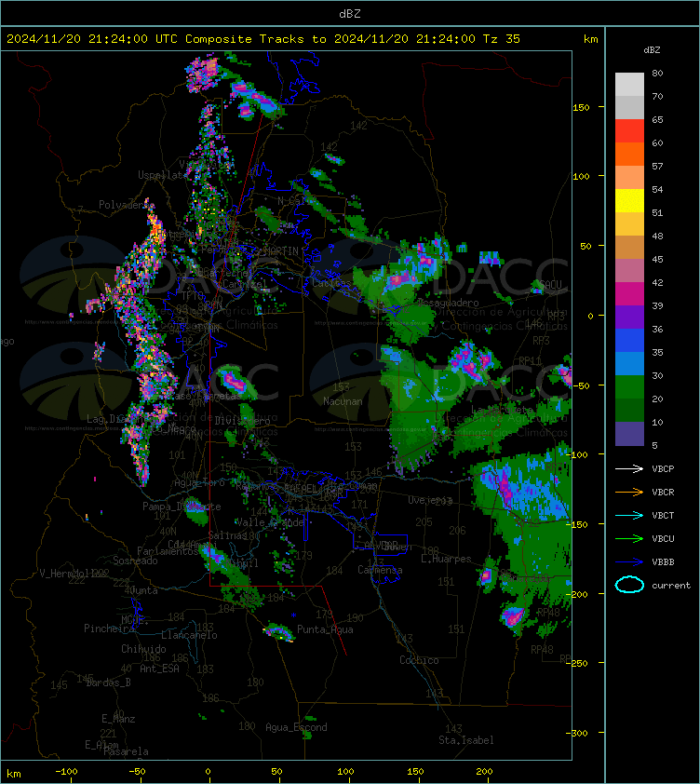Click the 'C.Huarpes' place label on map
700x784 pixels.
[x=446, y=559]
